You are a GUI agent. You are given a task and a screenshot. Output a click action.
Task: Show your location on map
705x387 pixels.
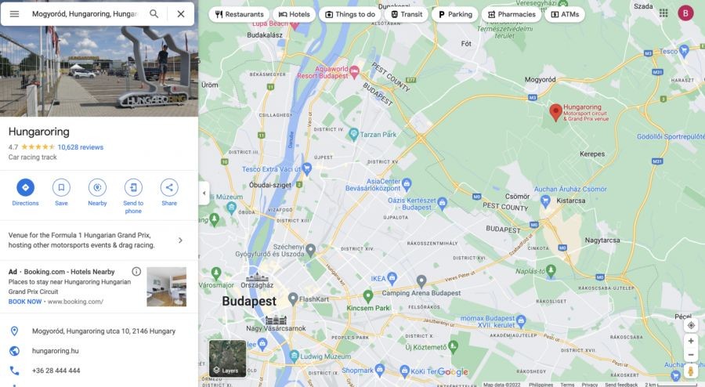coord(691,325)
